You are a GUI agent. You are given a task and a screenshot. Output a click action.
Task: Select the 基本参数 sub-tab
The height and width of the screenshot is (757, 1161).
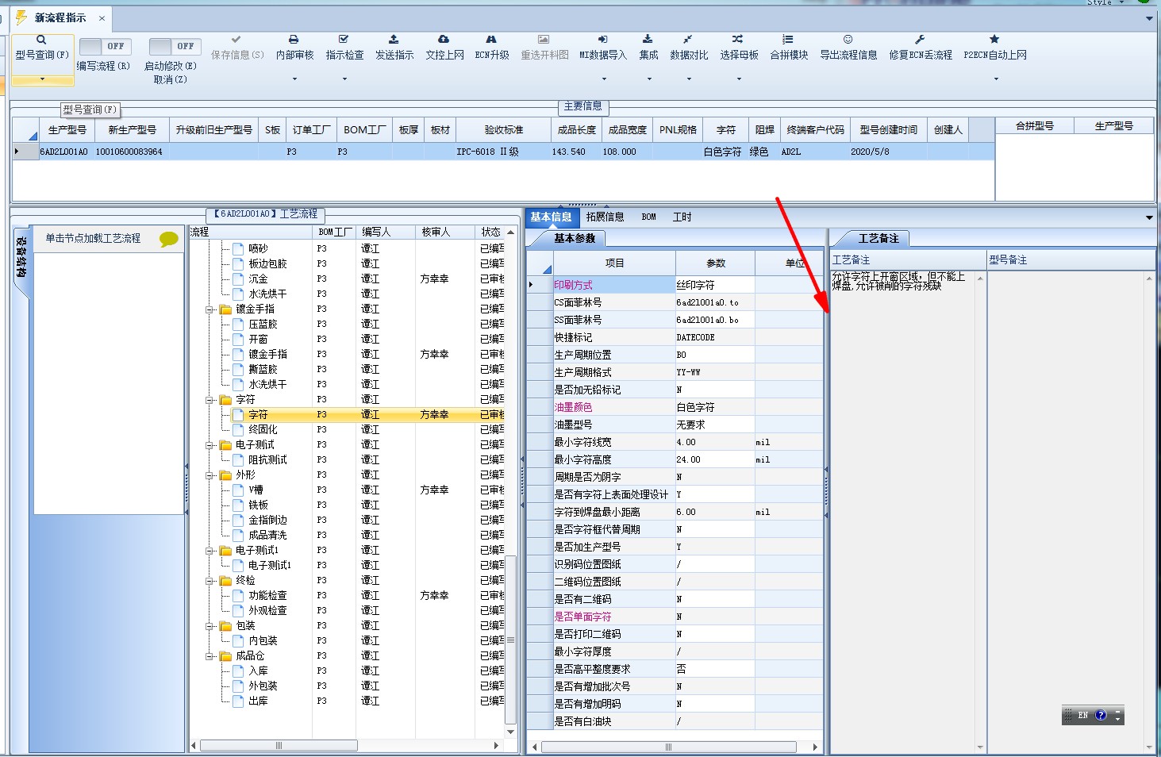(x=574, y=238)
